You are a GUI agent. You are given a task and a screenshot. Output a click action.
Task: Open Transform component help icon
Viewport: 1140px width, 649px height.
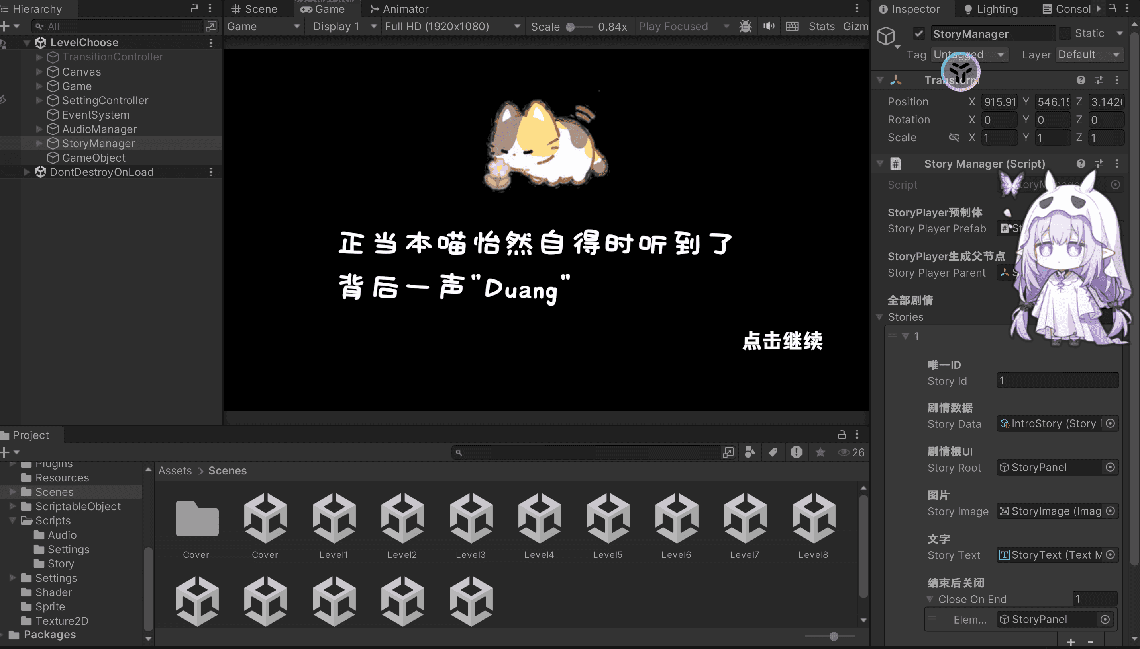[1081, 80]
